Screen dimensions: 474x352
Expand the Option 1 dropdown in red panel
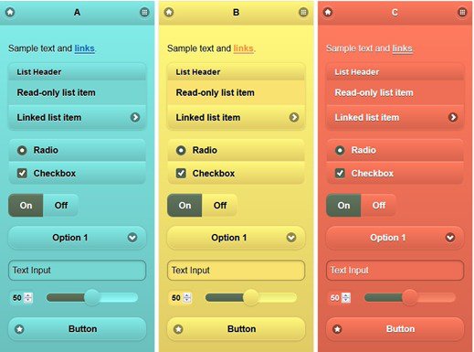click(395, 238)
